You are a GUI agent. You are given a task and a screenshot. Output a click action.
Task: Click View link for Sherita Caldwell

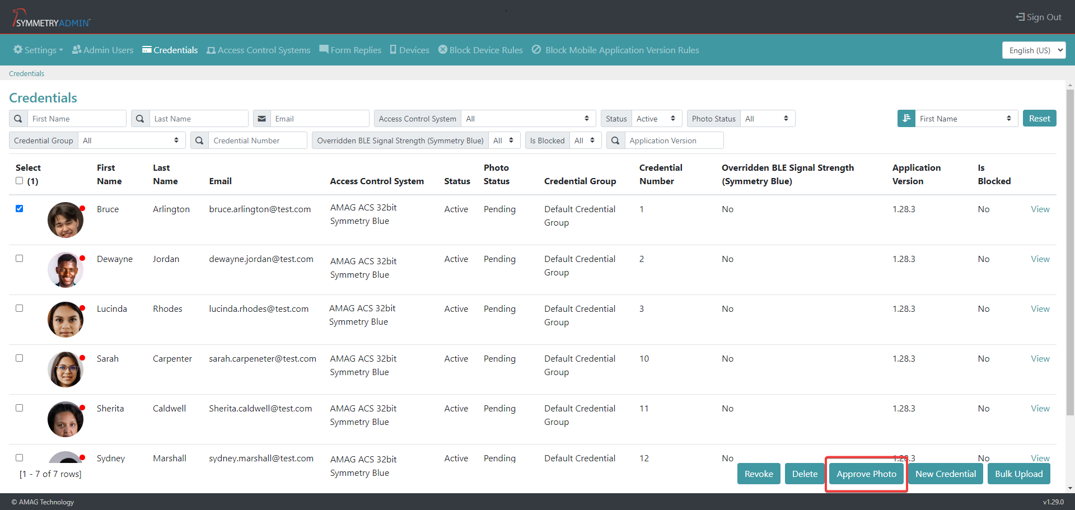[x=1040, y=408]
